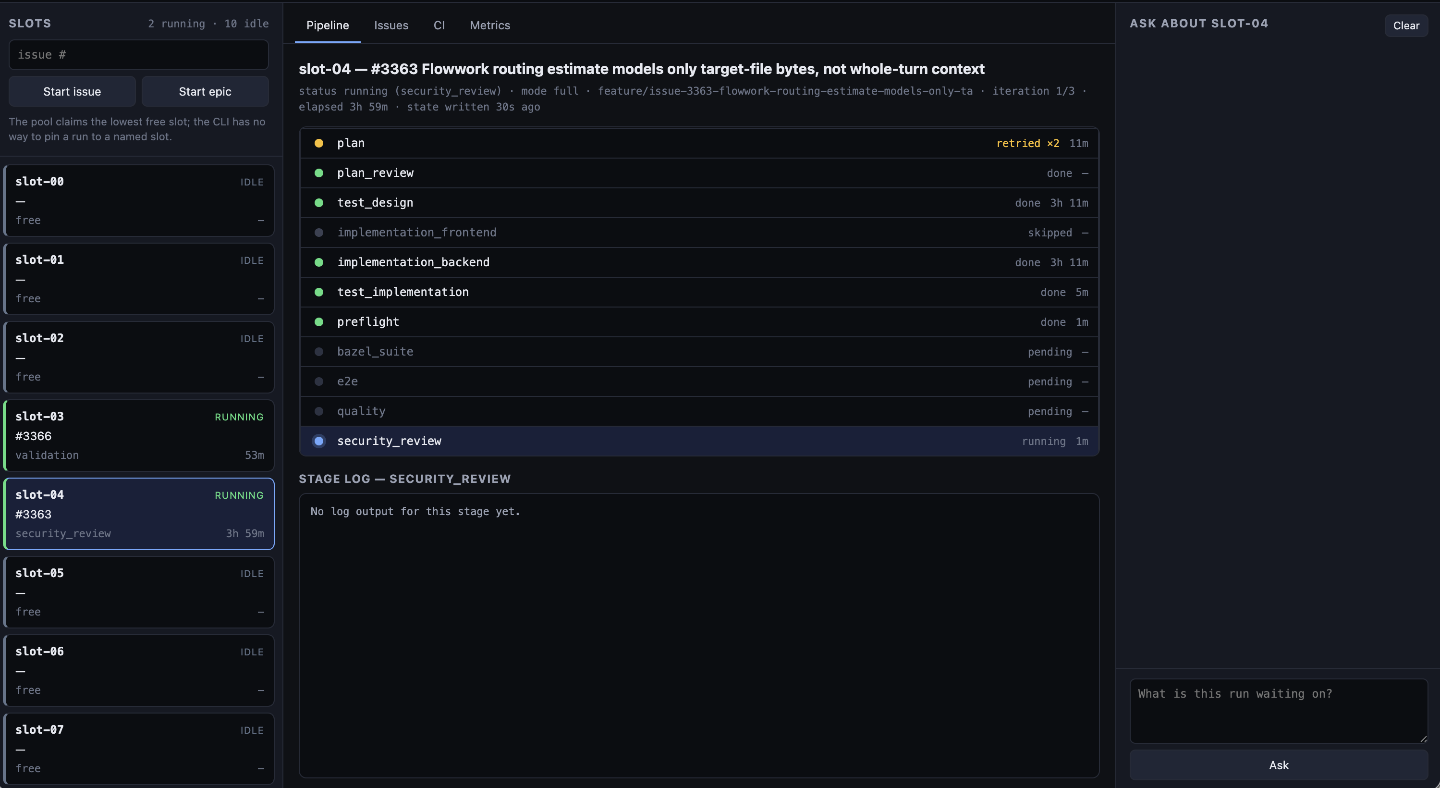Click the gray status dot for quality
The height and width of the screenshot is (788, 1440).
click(318, 411)
